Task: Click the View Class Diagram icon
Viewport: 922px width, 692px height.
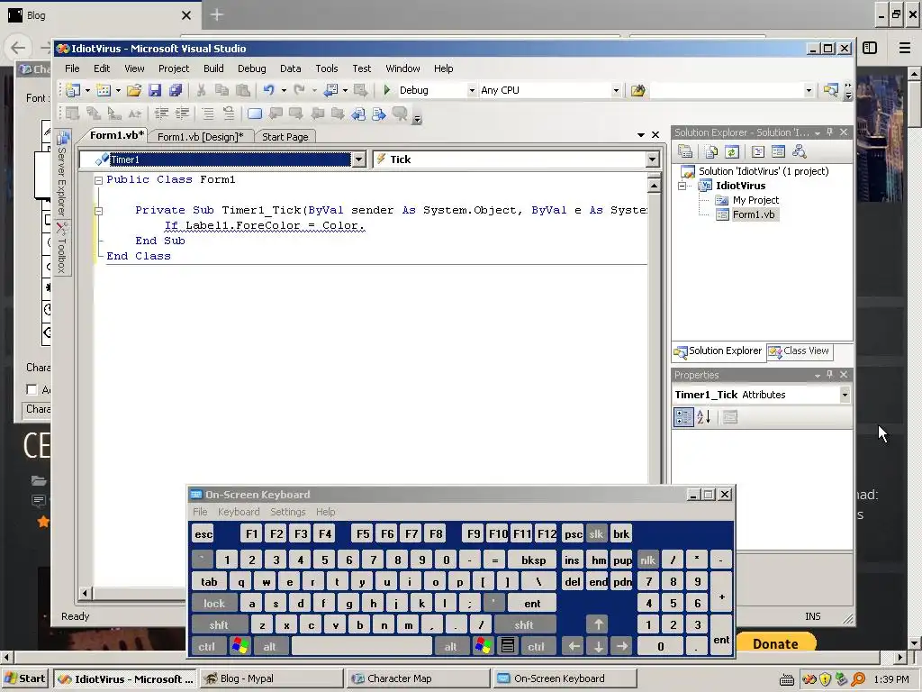Action: point(799,151)
